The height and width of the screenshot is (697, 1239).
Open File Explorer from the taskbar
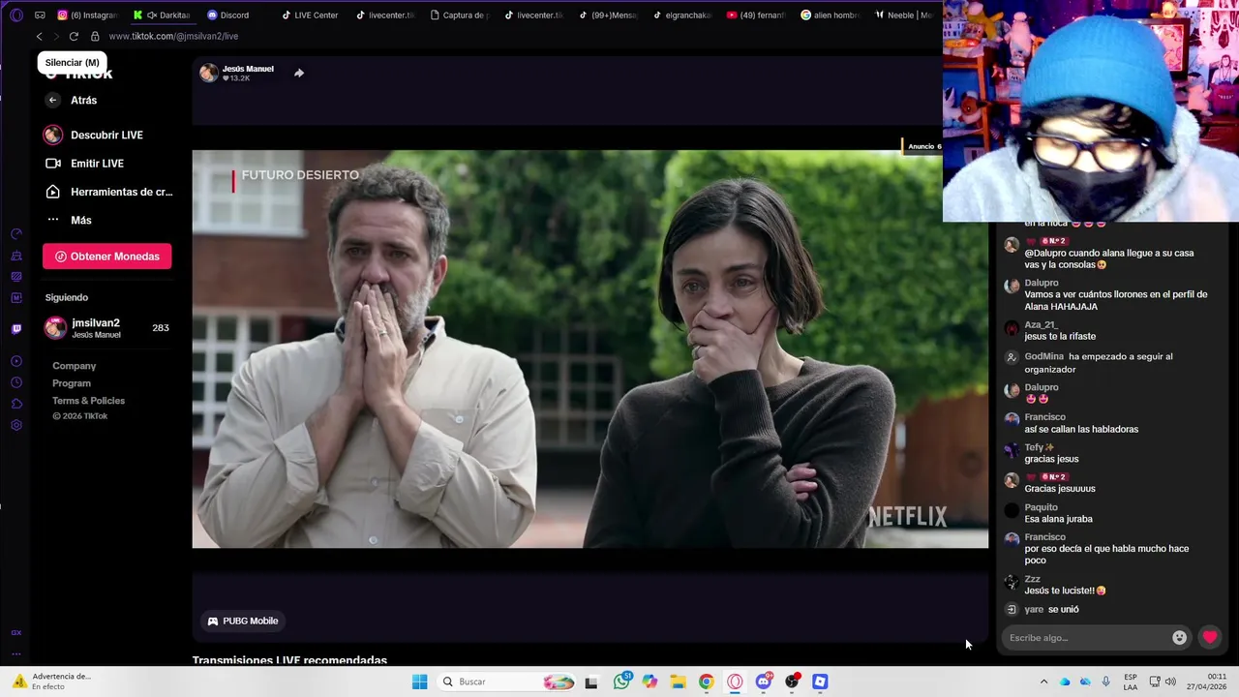coord(679,682)
